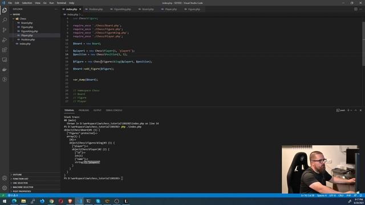The height and width of the screenshot is (205, 365).
Task: Expand the Outline section
Action: [34, 175]
